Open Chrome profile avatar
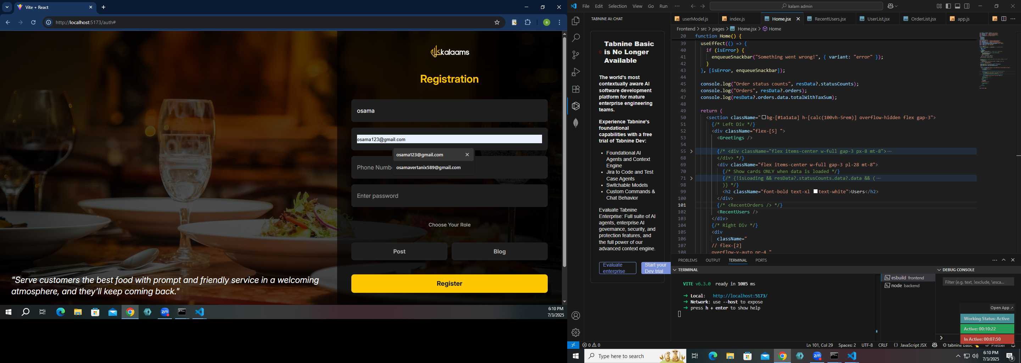1021x363 pixels. coord(546,23)
